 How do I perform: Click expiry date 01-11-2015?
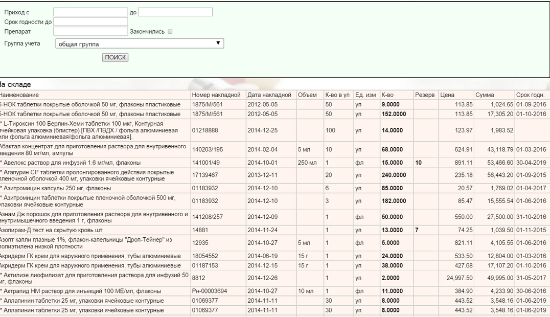coord(531,230)
